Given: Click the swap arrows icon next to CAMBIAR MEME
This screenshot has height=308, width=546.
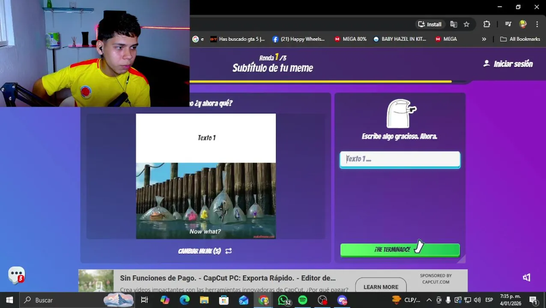Looking at the screenshot, I should (228, 251).
